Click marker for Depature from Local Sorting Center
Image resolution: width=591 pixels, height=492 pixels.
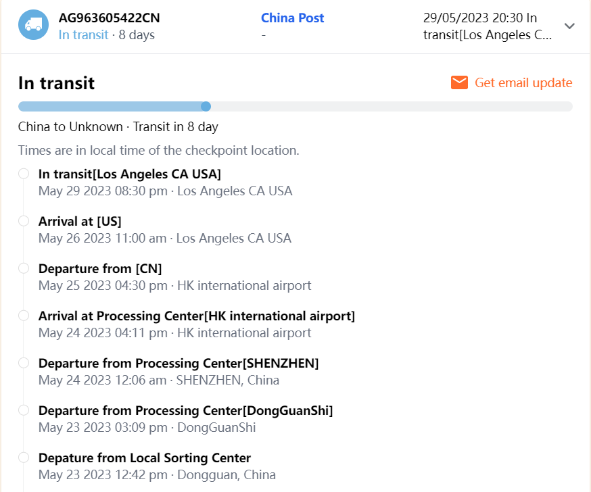[x=24, y=458]
